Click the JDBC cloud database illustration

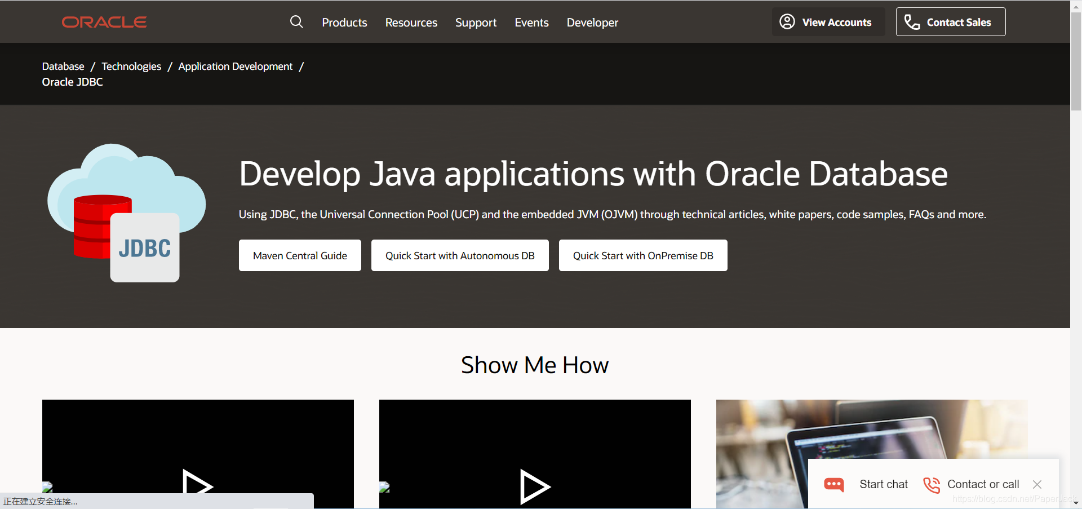pyautogui.click(x=126, y=213)
